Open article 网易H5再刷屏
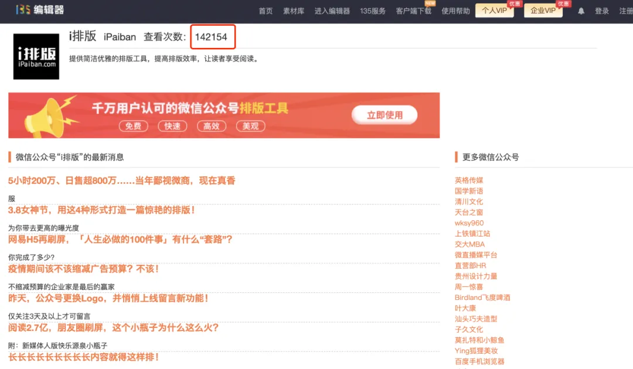Screen dimensions: 633x369 [120, 240]
